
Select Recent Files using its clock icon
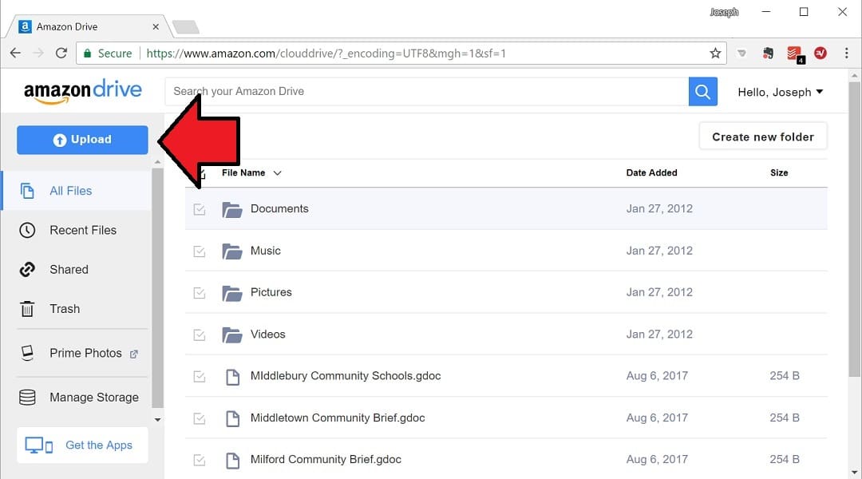coord(28,230)
